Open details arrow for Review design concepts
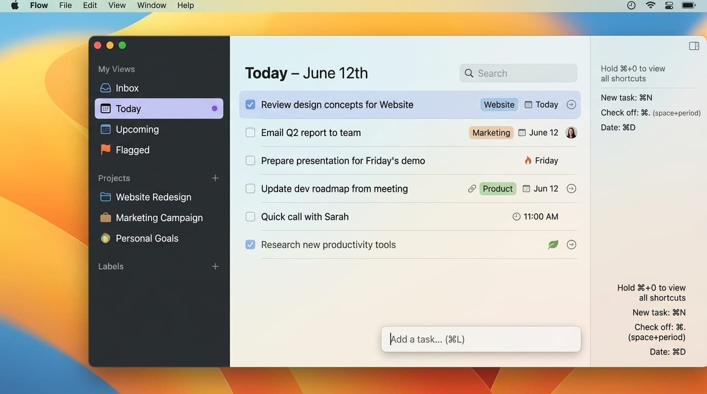The image size is (707, 394). [x=571, y=105]
